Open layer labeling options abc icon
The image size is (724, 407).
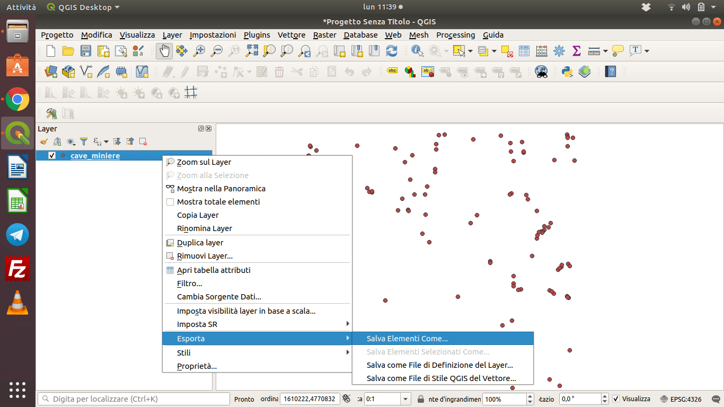click(x=392, y=70)
